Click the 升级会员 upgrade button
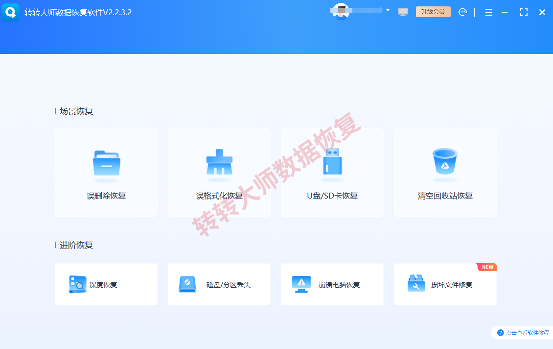Viewport: 553px width, 349px height. [x=433, y=12]
